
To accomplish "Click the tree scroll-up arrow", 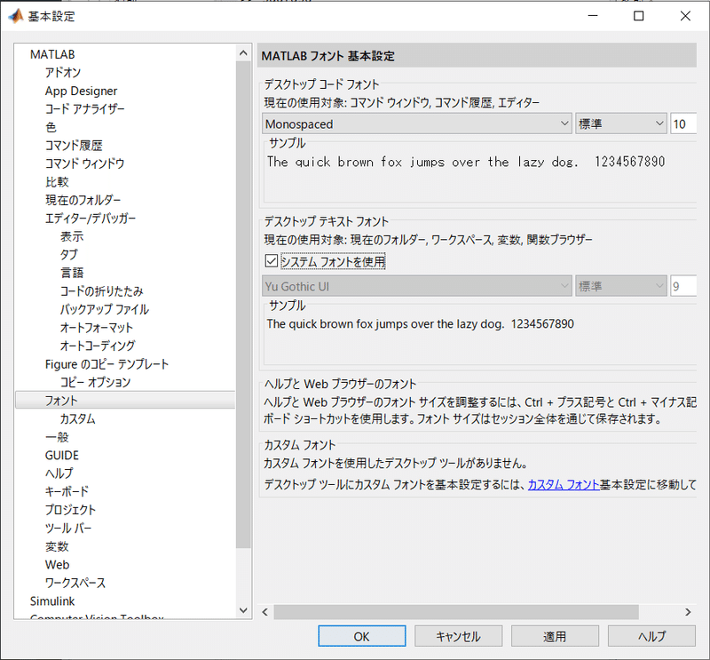I will point(243,53).
